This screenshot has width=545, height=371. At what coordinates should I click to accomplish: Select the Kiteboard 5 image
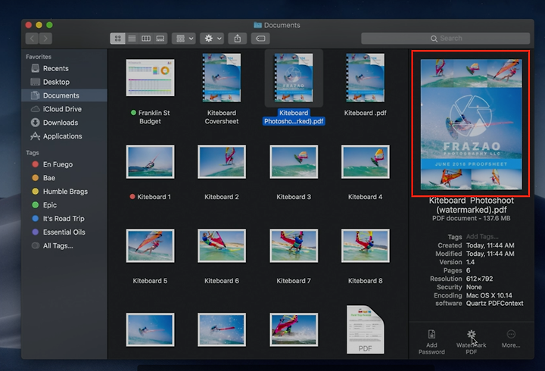(150, 245)
